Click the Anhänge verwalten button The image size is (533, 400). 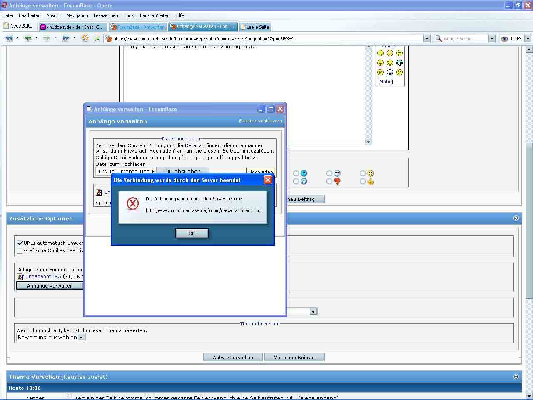coord(50,286)
